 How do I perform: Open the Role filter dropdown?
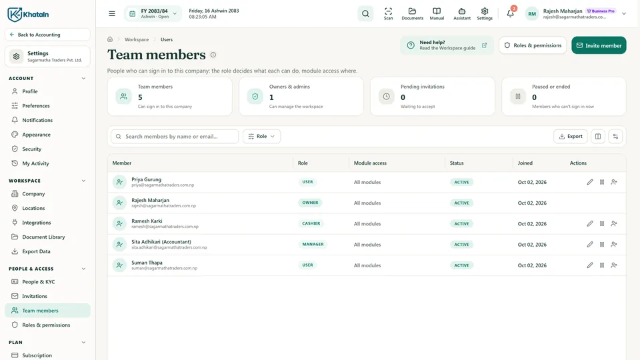click(261, 136)
